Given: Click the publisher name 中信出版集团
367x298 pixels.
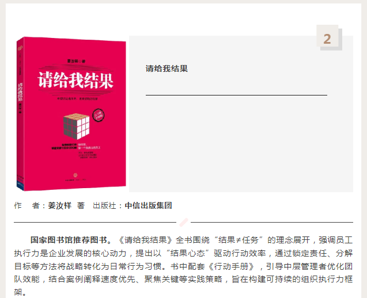Looking at the screenshot, I should tap(149, 205).
